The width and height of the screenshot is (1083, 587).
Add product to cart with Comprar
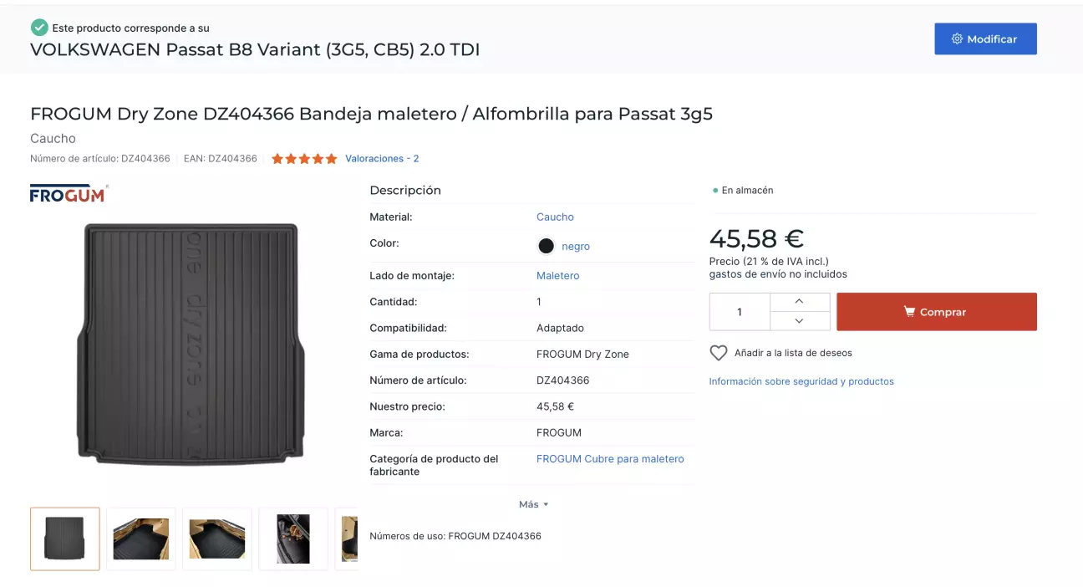pyautogui.click(x=937, y=312)
